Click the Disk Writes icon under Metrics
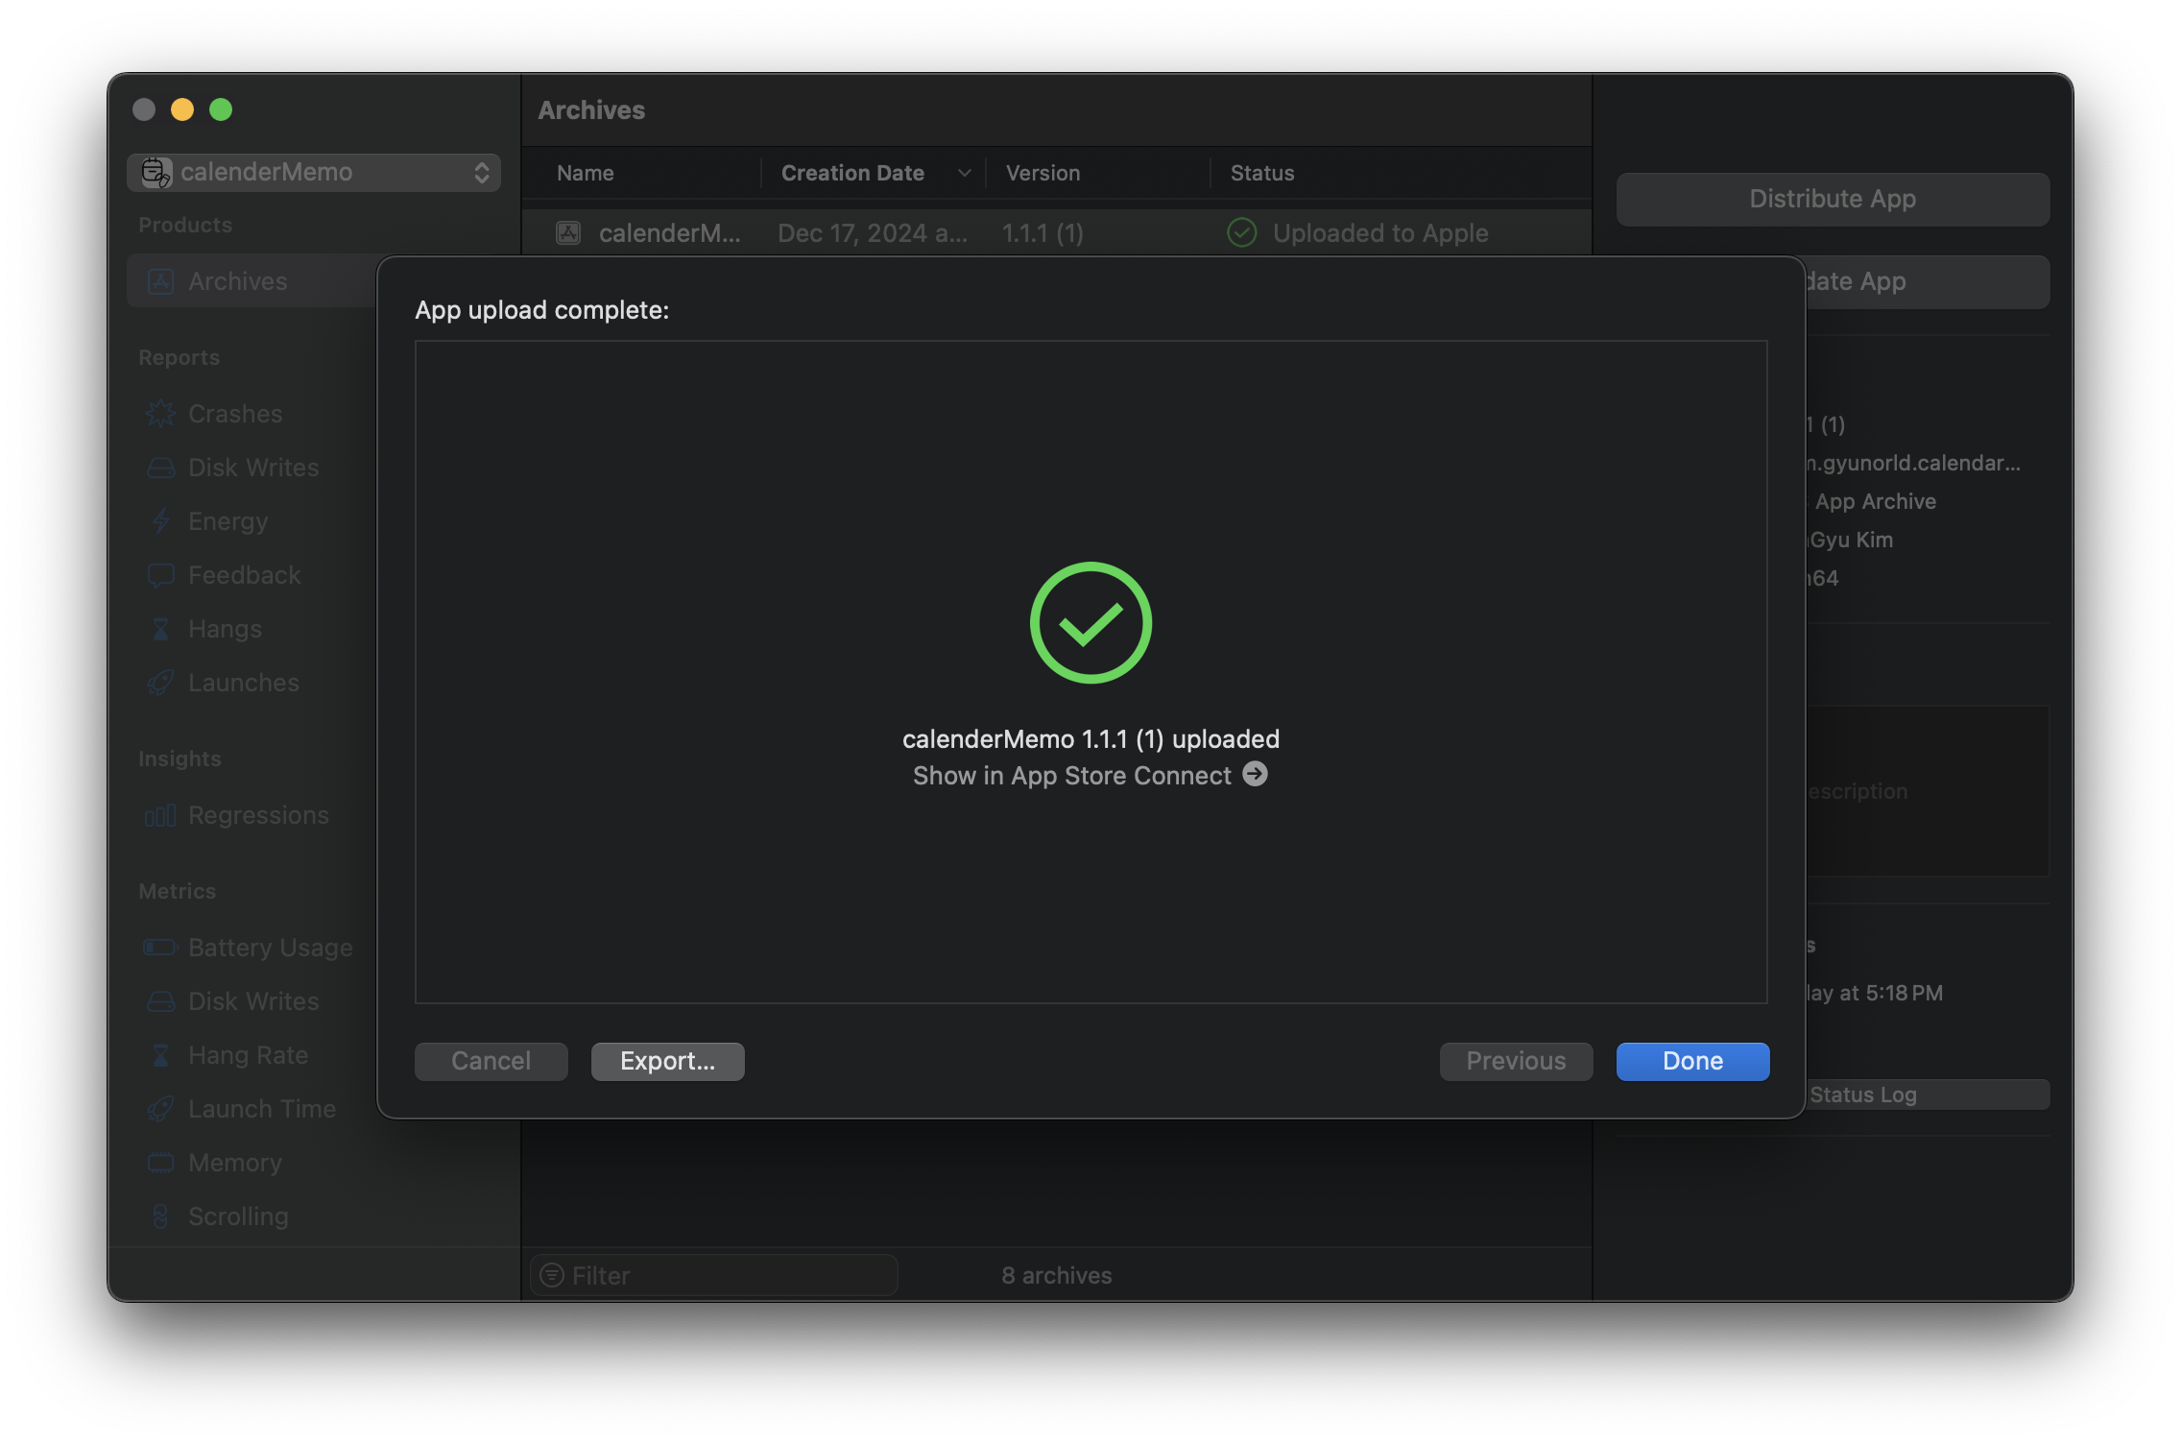Screen dimensions: 2181x1444 pyautogui.click(x=160, y=1001)
